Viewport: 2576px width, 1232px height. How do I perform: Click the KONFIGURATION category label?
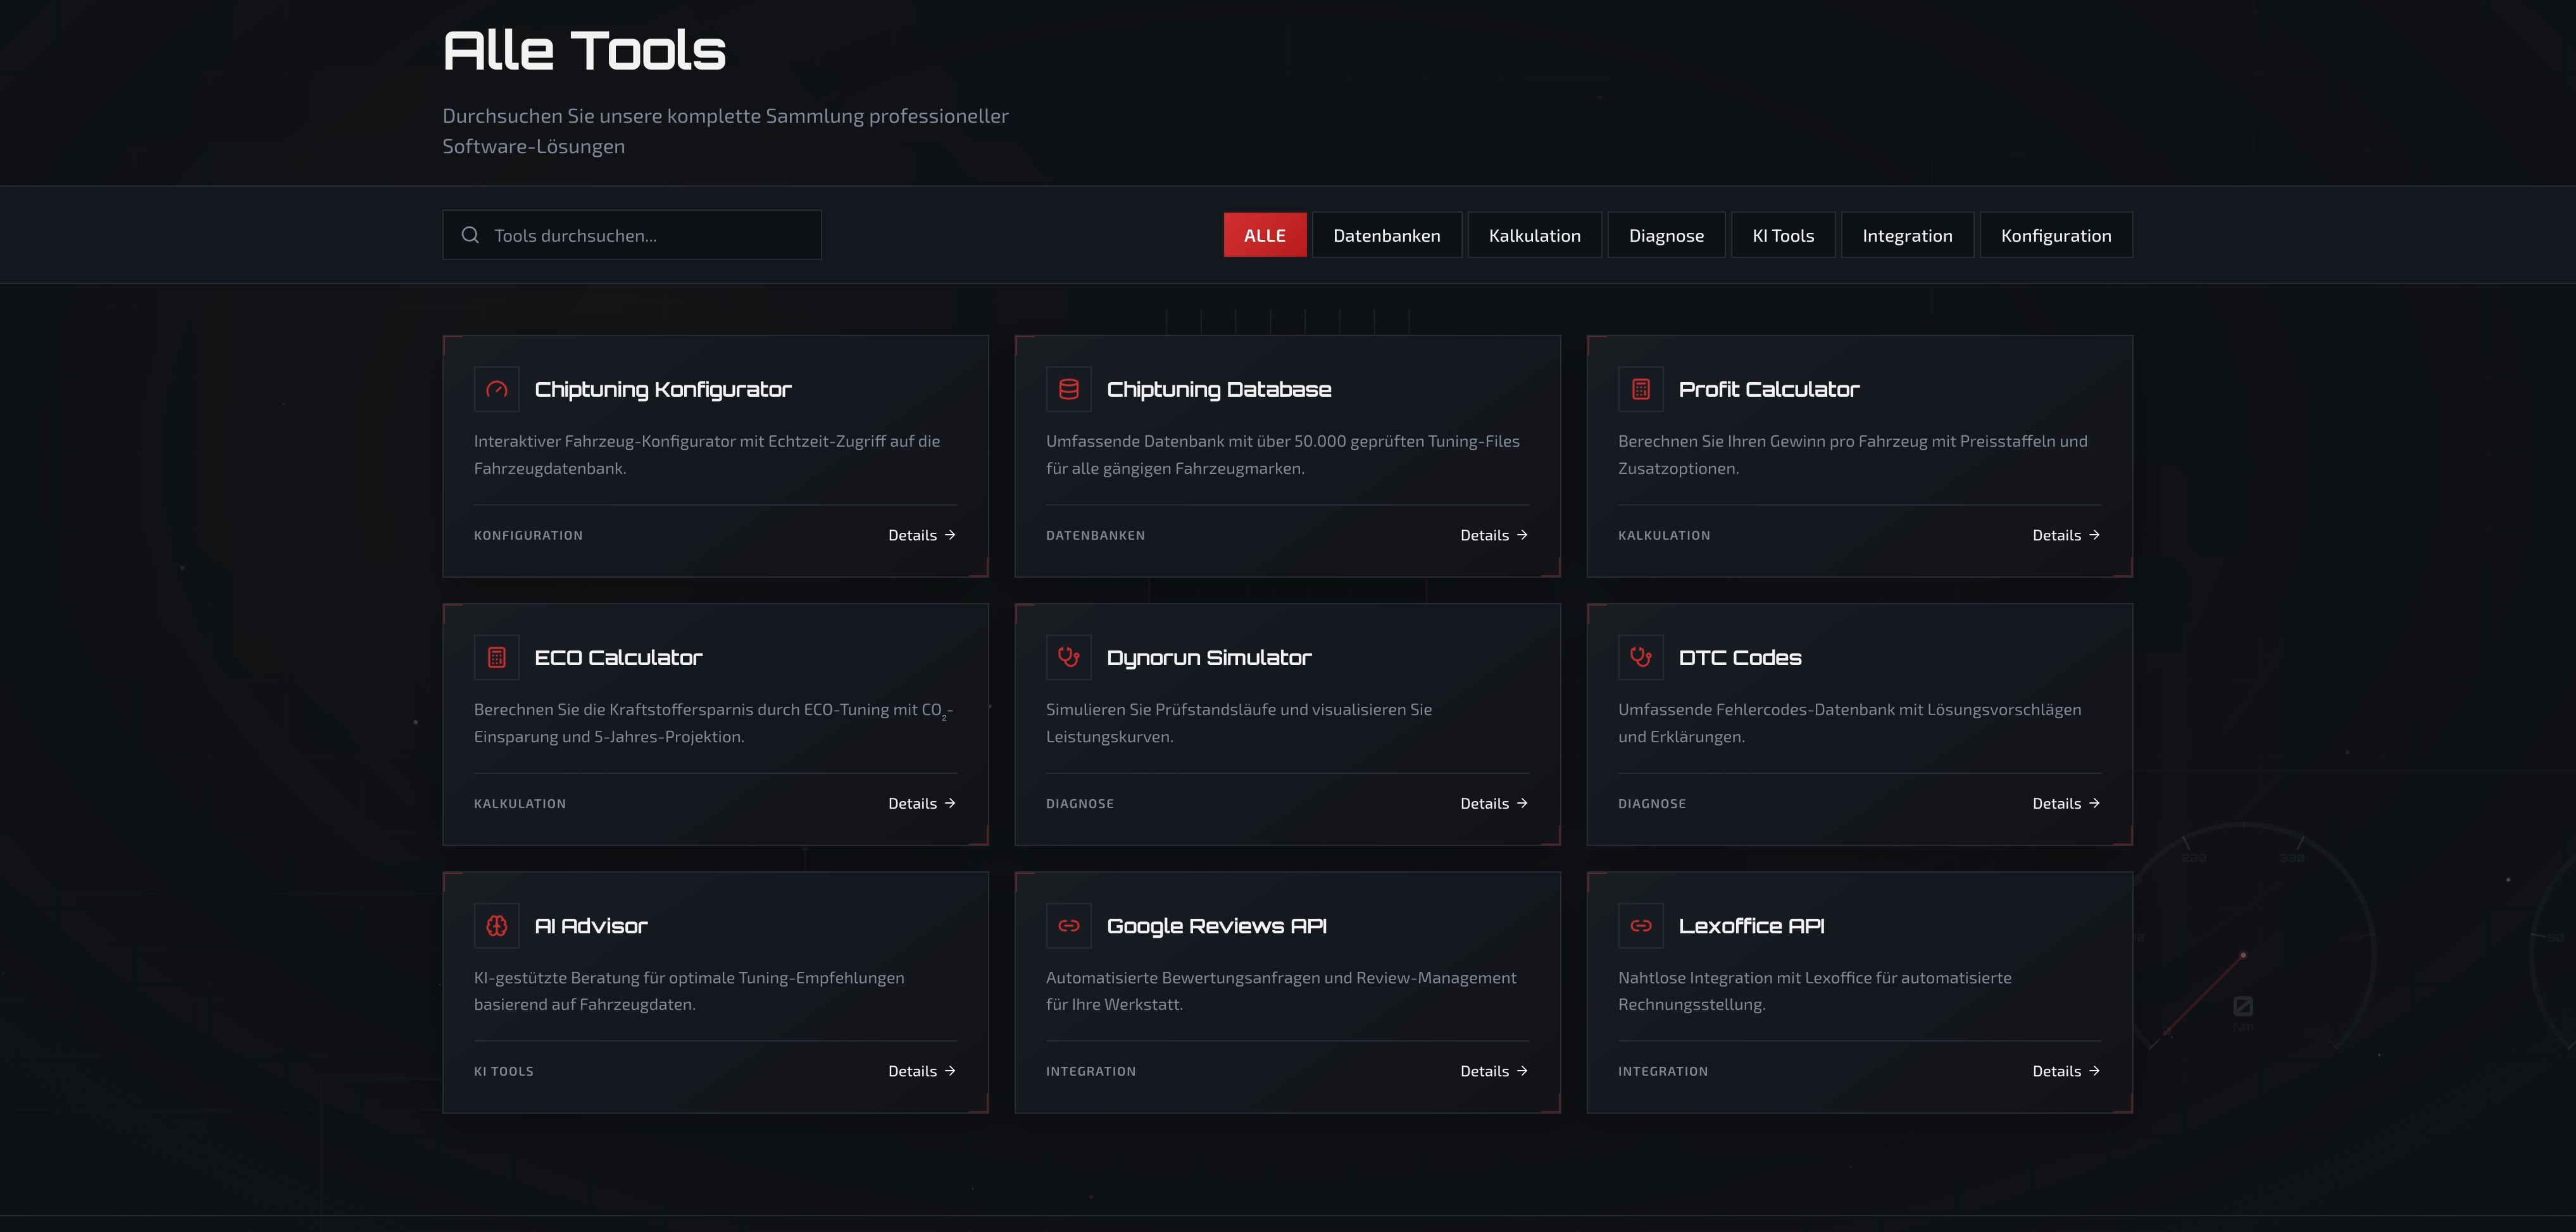click(528, 535)
